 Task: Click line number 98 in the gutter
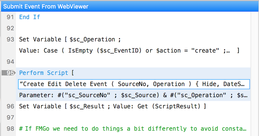10,129
